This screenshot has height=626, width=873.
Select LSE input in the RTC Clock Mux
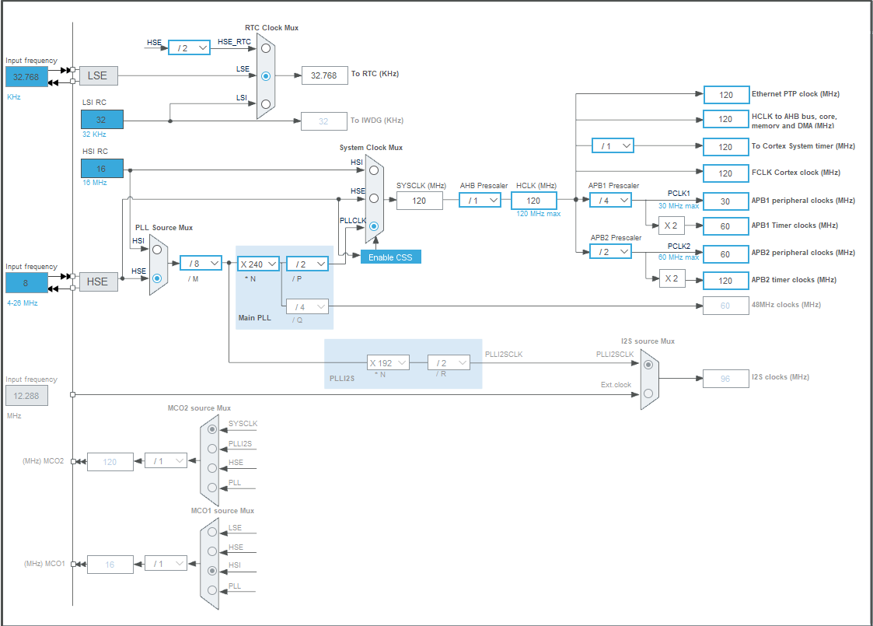[x=265, y=75]
